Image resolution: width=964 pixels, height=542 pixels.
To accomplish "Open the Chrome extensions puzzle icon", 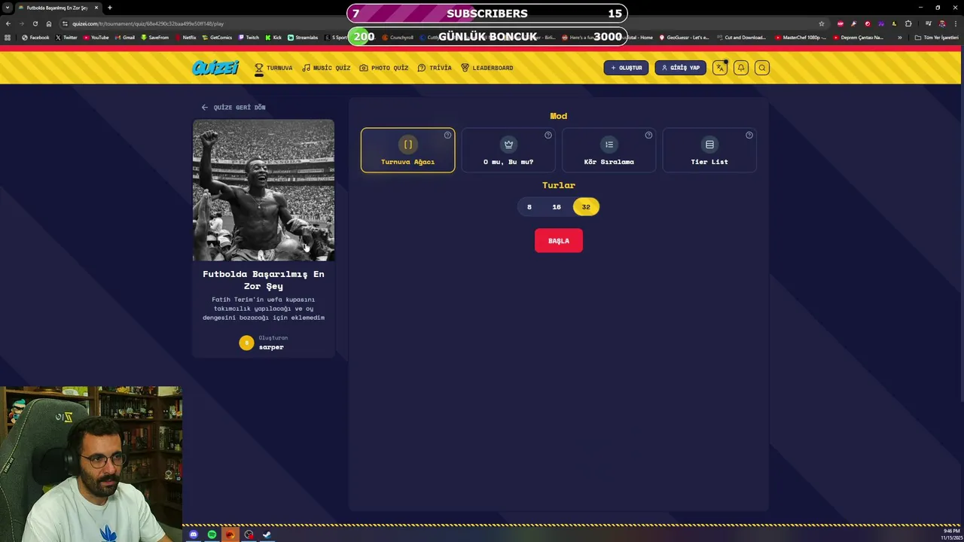I will click(x=908, y=23).
